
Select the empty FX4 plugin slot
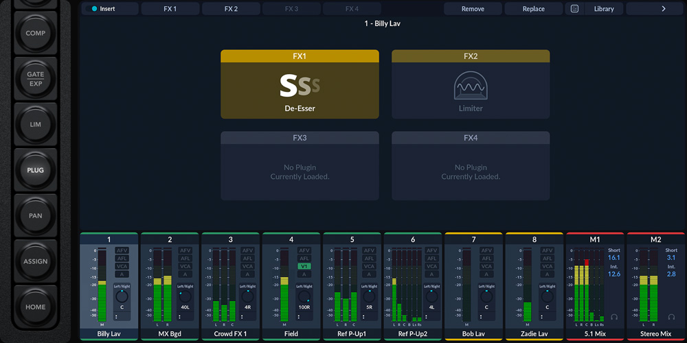[471, 166]
